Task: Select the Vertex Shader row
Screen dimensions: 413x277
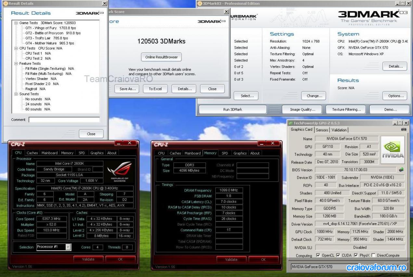Action: [x=41, y=79]
